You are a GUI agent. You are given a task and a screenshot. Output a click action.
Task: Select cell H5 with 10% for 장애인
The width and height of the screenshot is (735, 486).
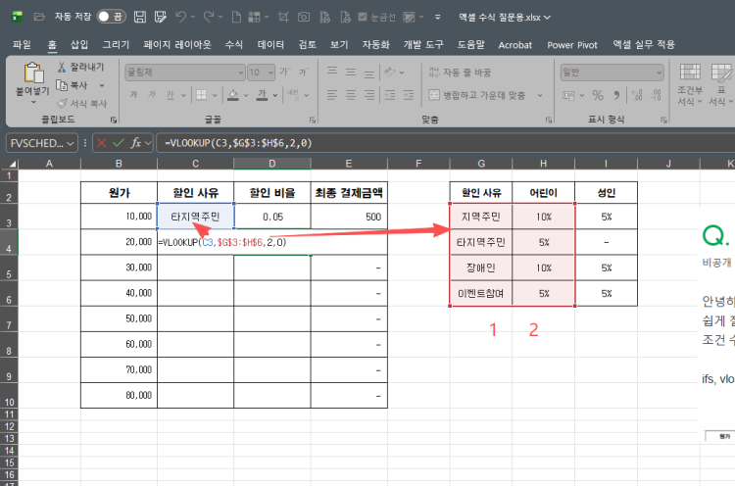(x=543, y=267)
